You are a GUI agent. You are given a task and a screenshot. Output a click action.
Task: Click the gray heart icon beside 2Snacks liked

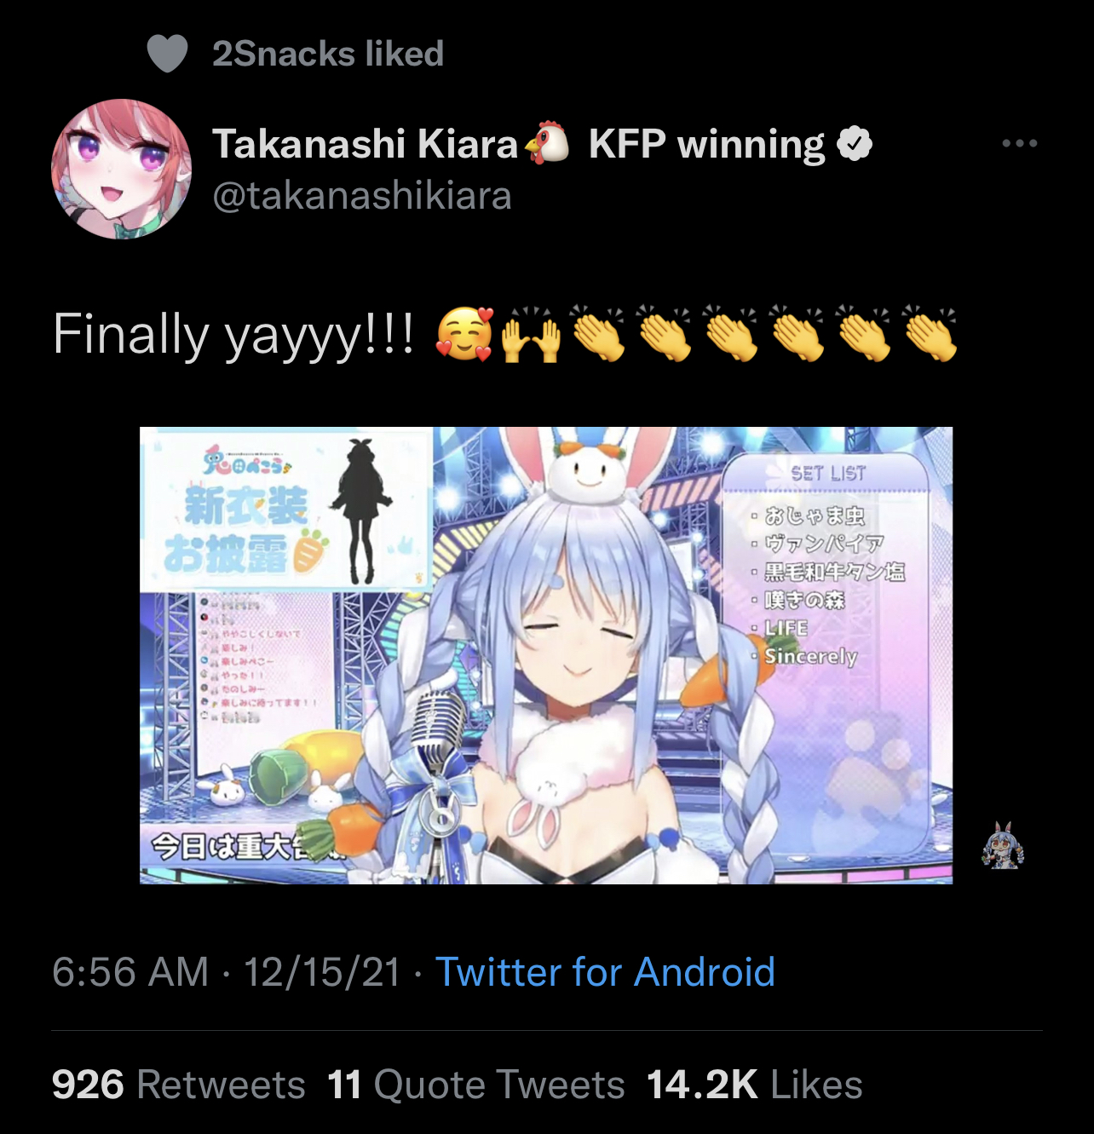[x=167, y=54]
